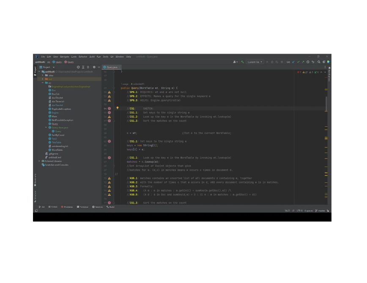Open editor tab options three-dots icon
Viewport: 367px width, 283px height.
pos(325,67)
